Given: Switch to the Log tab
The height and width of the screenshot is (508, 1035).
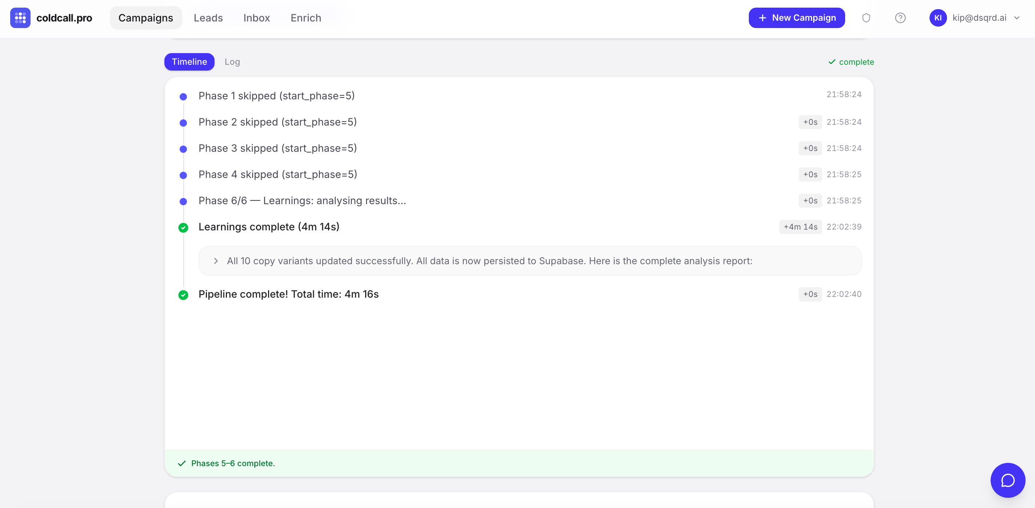Looking at the screenshot, I should coord(232,62).
